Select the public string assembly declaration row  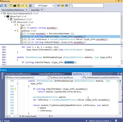point(39,28)
